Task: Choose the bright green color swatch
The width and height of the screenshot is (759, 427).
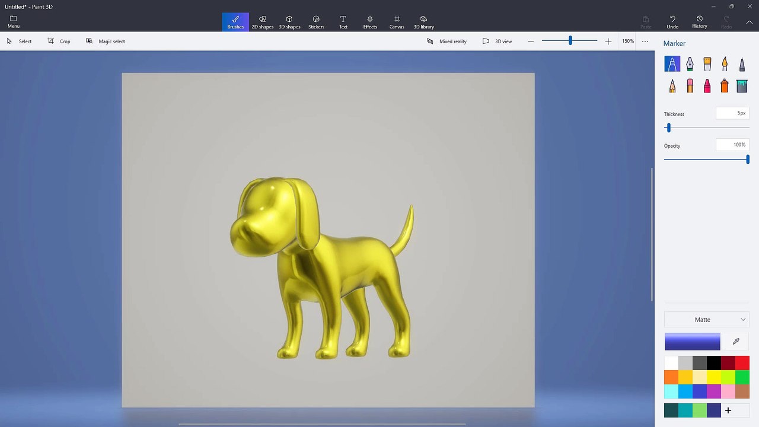Action: (742, 377)
